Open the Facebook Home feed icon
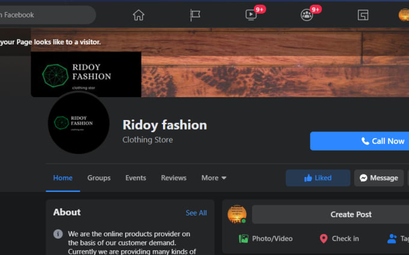409x255 pixels. coord(138,15)
